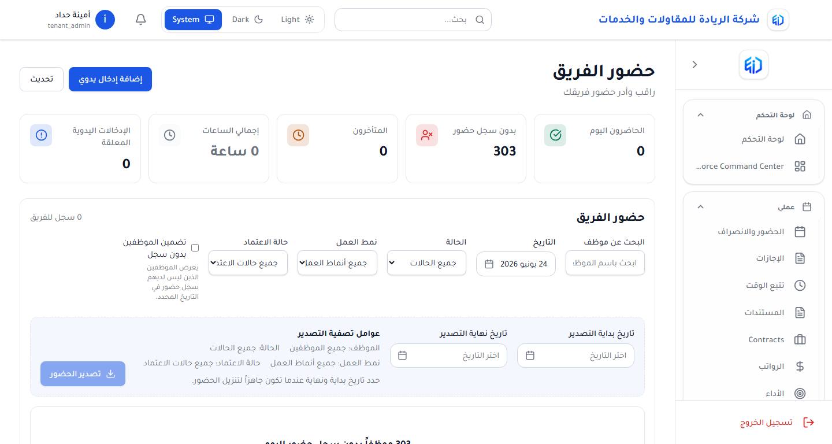Screen dimensions: 832x444
Task: Click the download icon on تصدير الحضور
Action: pos(111,374)
